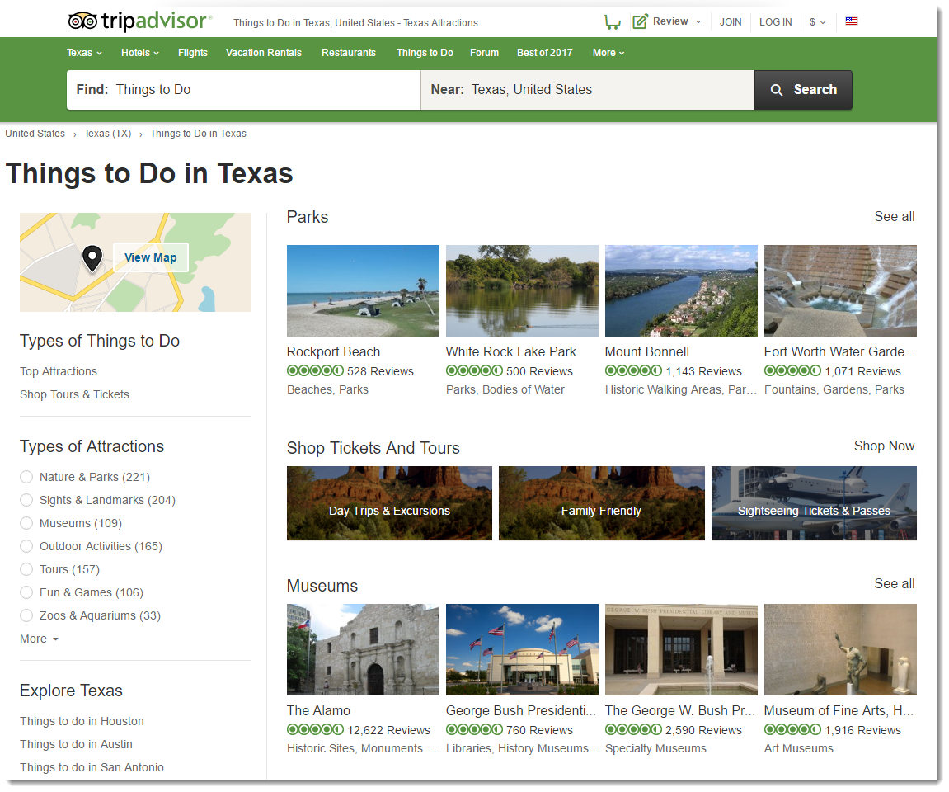Open the shopping cart icon
This screenshot has width=949, height=792.
[x=612, y=22]
